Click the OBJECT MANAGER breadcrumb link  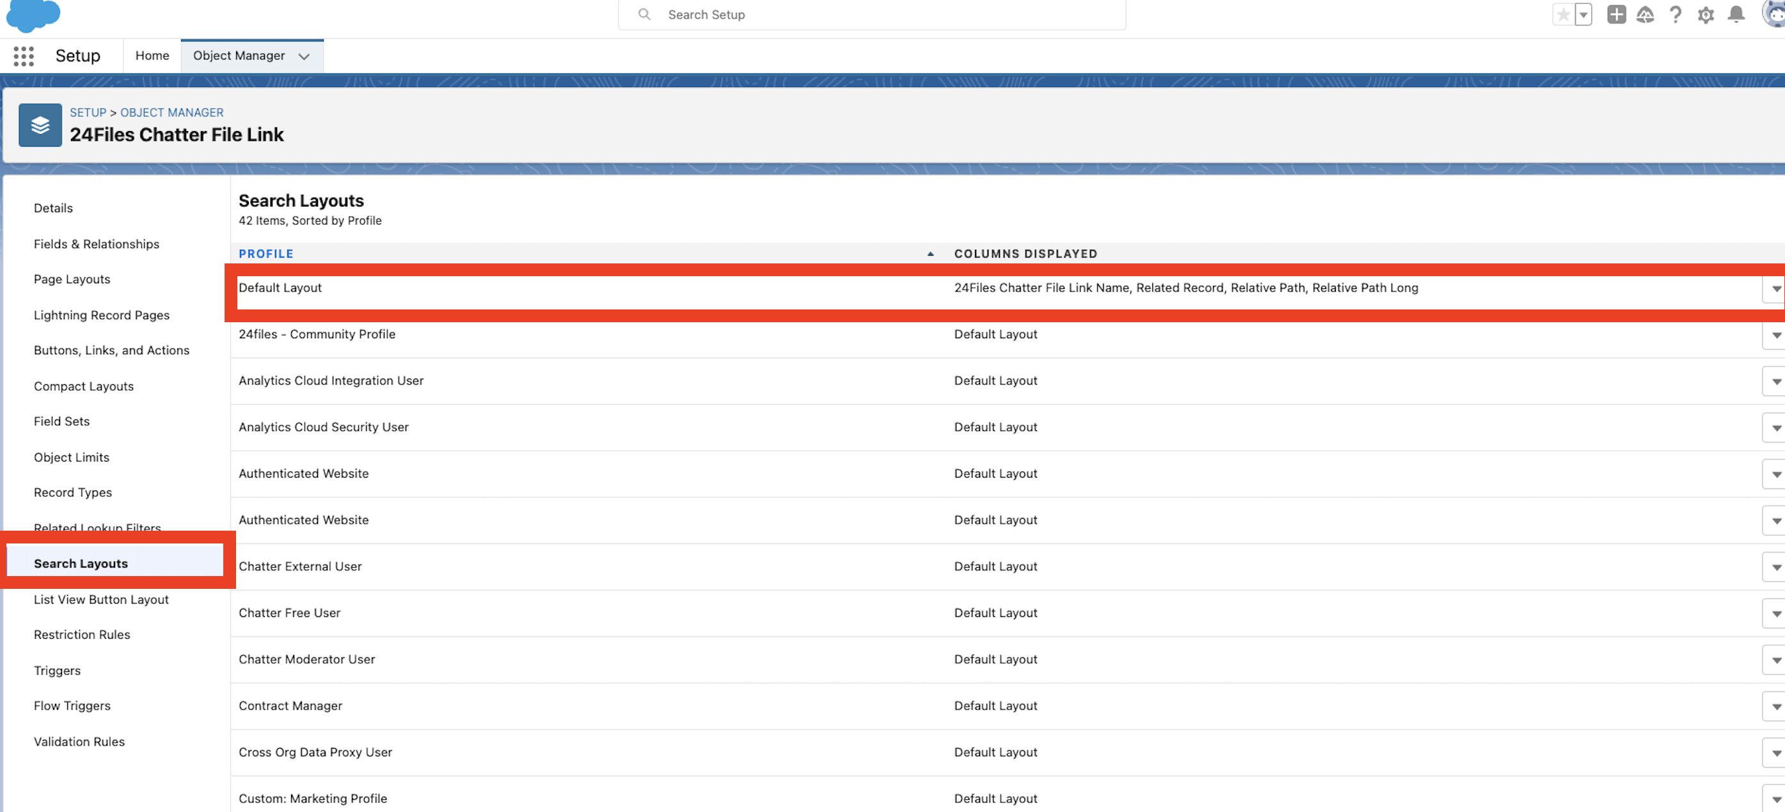click(x=172, y=112)
